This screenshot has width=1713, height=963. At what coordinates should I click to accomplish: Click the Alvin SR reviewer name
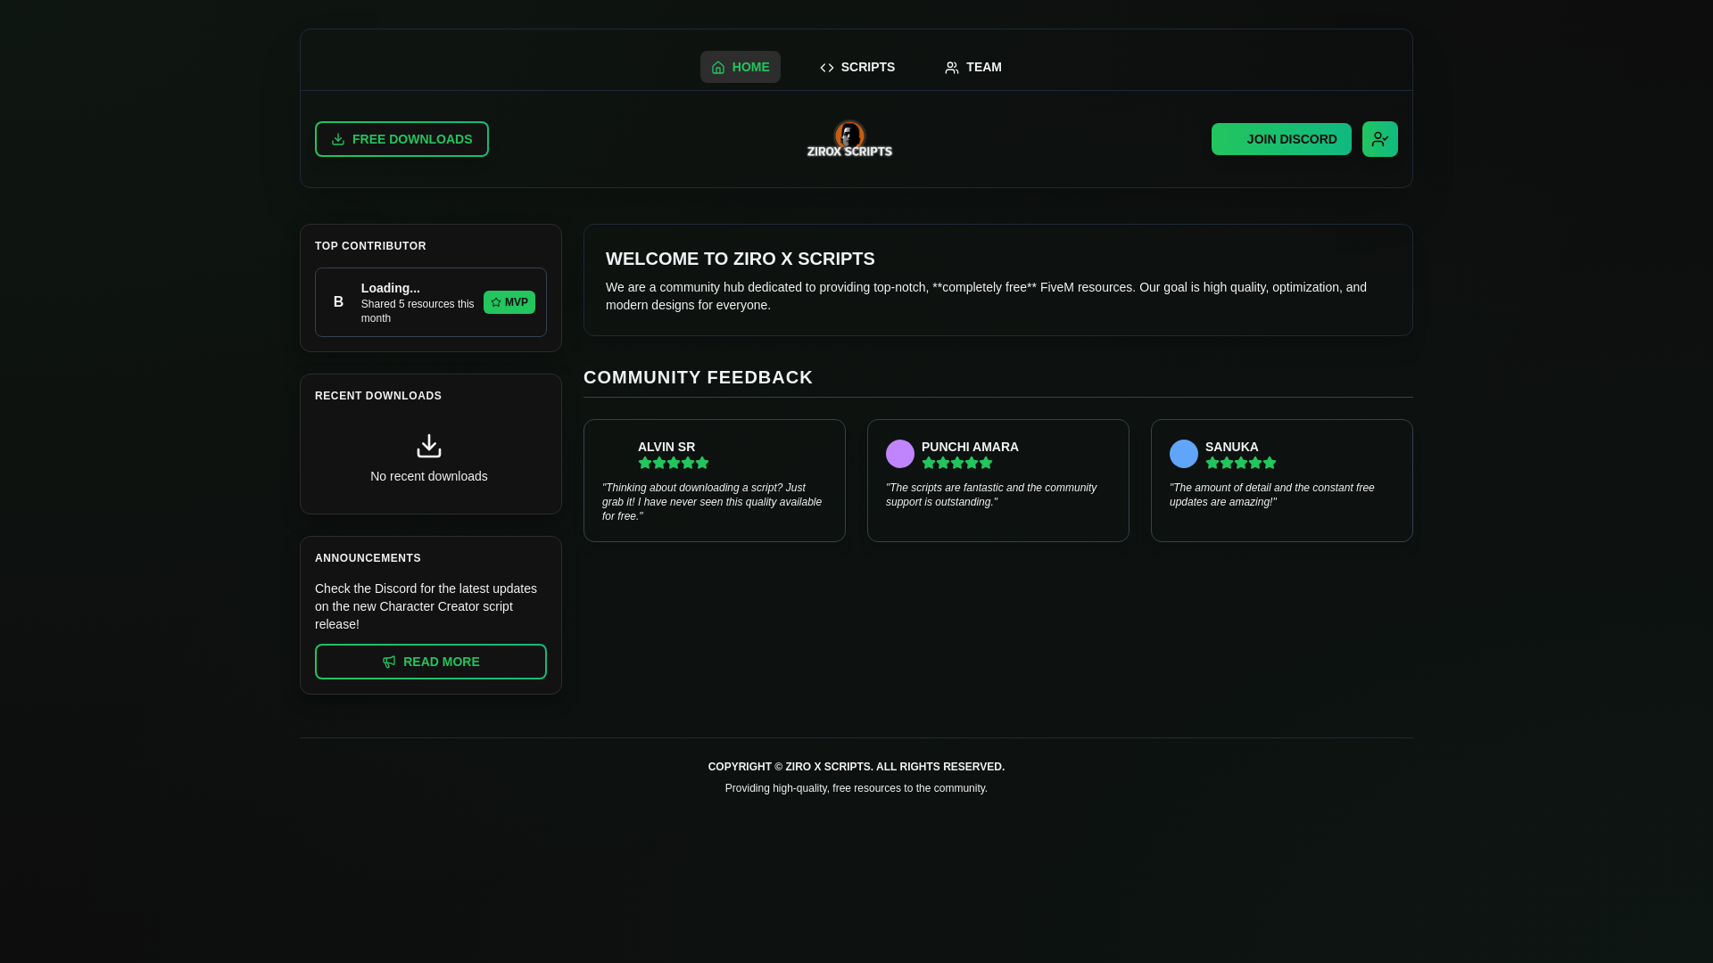[x=666, y=447]
